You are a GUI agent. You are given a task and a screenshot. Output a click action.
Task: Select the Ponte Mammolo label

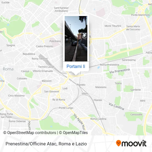[x=140, y=15]
